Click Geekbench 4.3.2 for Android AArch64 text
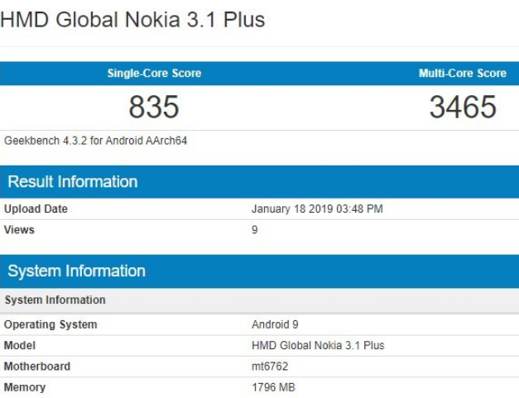This screenshot has width=519, height=398. pyautogui.click(x=96, y=141)
